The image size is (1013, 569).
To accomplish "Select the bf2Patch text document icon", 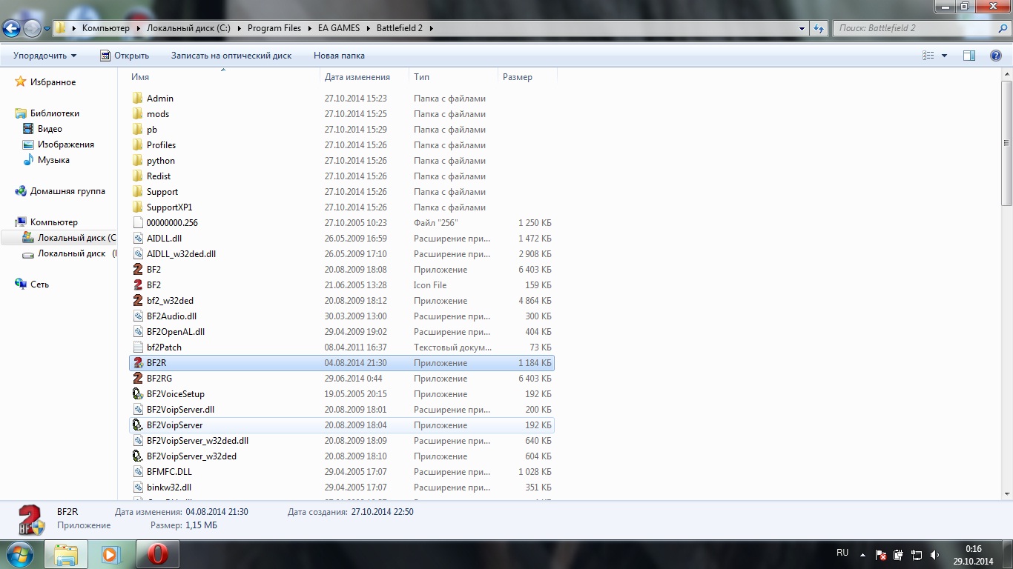I will [138, 347].
